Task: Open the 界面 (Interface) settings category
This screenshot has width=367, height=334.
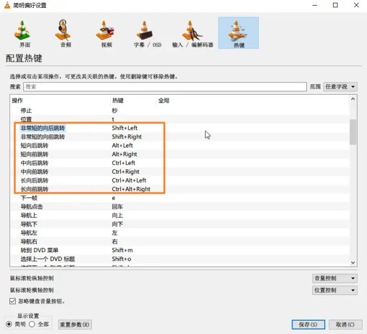Action: point(23,33)
